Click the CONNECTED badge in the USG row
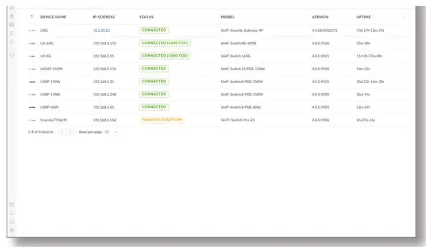 coord(154,30)
